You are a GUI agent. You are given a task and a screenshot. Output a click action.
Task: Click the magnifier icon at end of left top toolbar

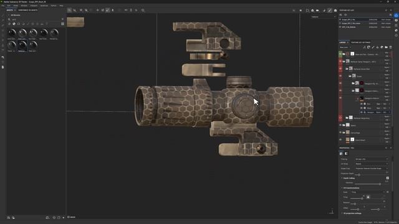tap(143, 10)
